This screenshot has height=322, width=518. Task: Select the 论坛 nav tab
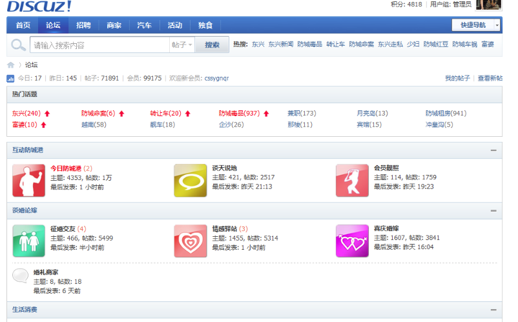click(x=53, y=25)
